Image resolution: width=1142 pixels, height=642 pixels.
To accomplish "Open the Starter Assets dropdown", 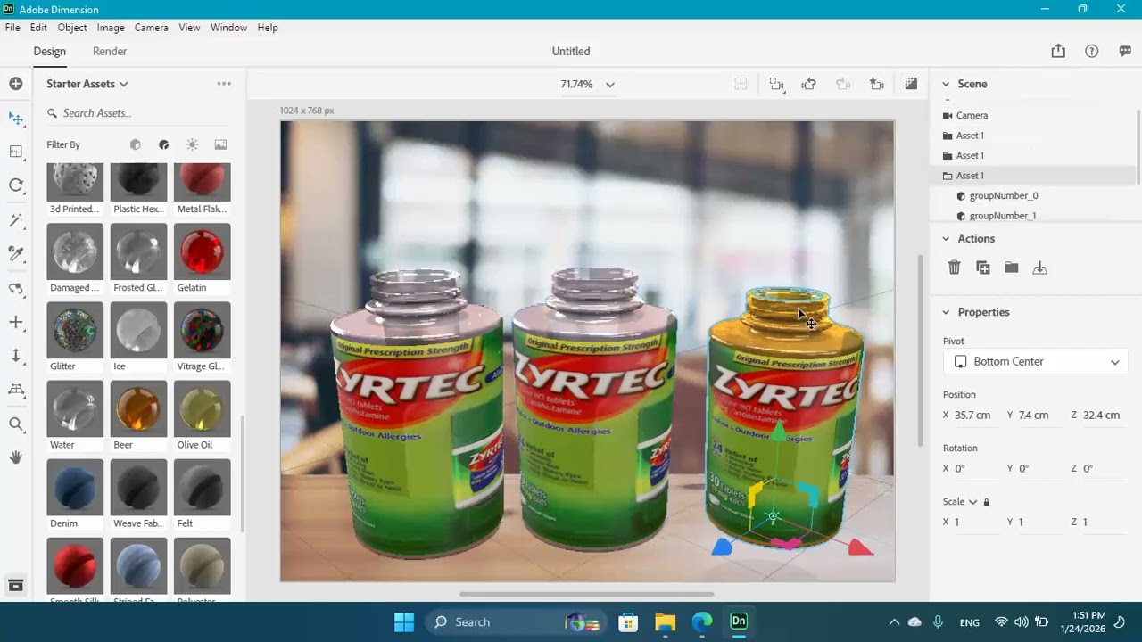I will point(87,84).
